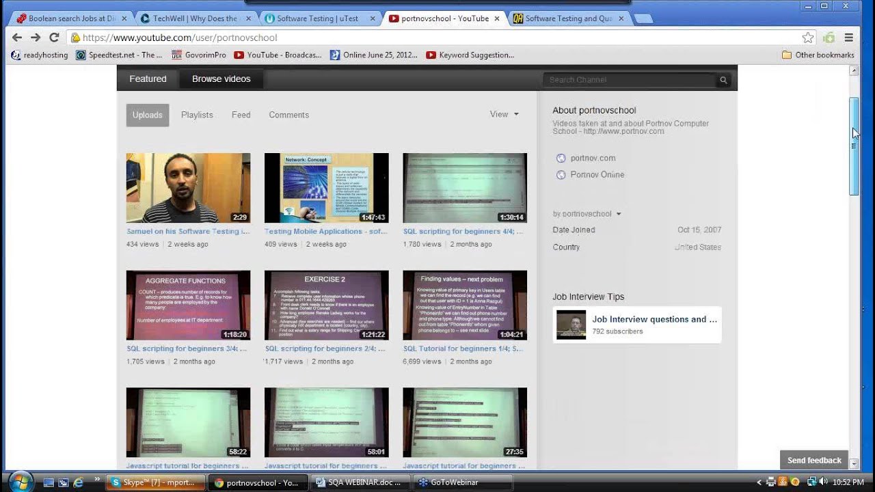Open the printer icon in system tray
The height and width of the screenshot is (492, 875).
(x=771, y=482)
